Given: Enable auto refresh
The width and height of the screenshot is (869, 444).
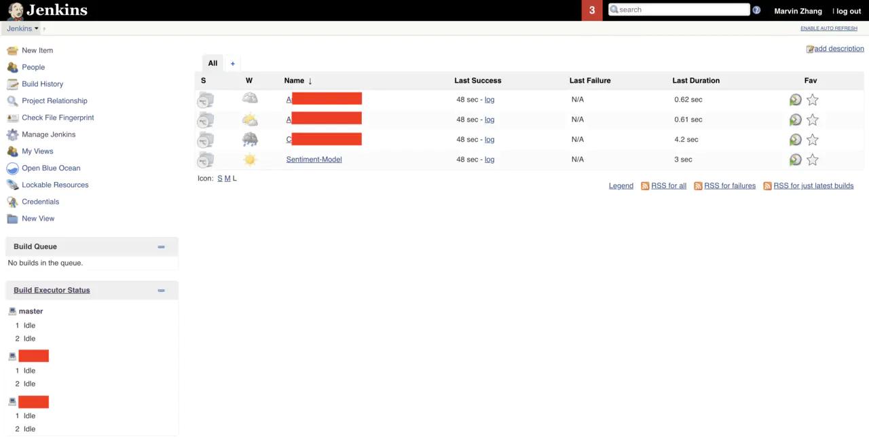Looking at the screenshot, I should [829, 29].
